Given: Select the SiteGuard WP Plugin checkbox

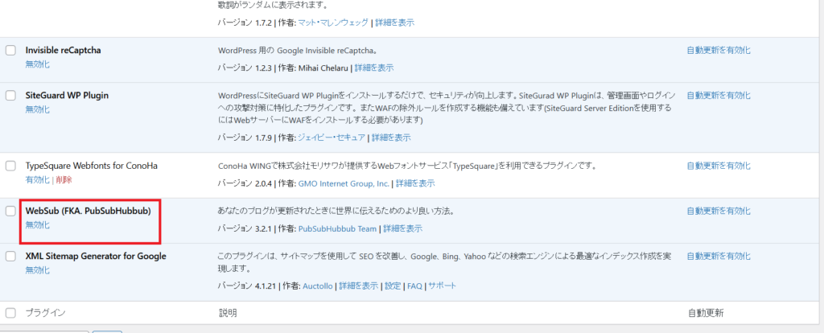Looking at the screenshot, I should tap(10, 96).
